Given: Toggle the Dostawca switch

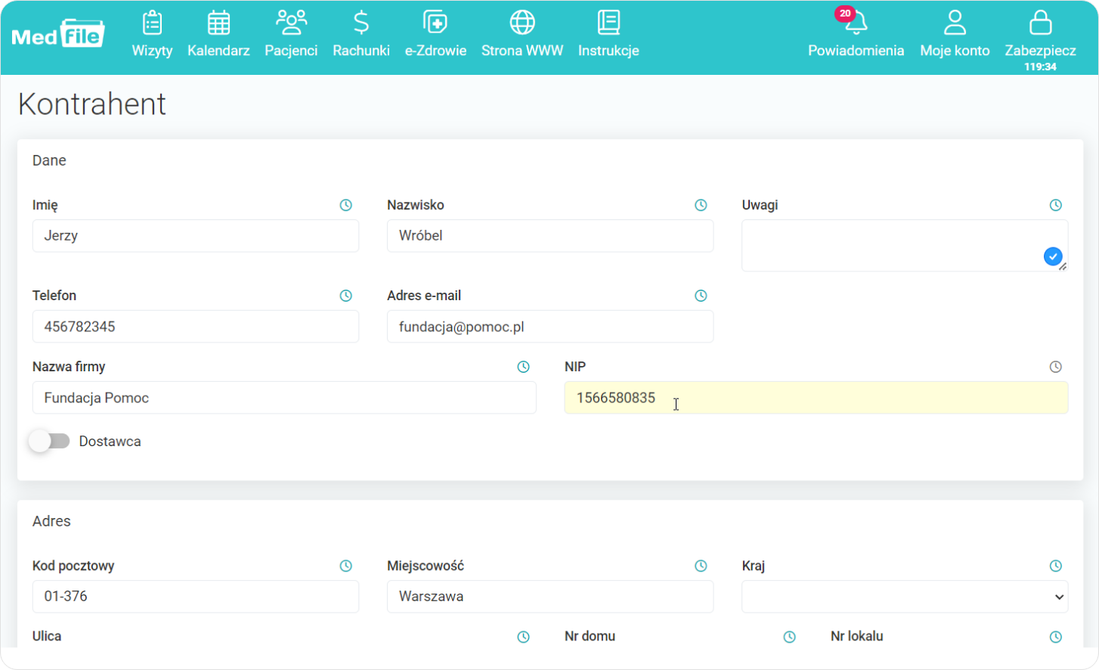Looking at the screenshot, I should pos(49,441).
